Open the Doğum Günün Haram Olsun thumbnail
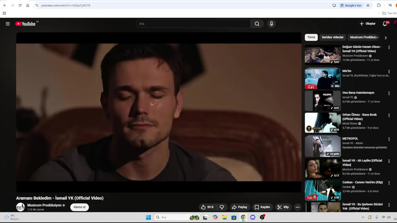Image resolution: width=397 pixels, height=223 pixels. click(323, 55)
